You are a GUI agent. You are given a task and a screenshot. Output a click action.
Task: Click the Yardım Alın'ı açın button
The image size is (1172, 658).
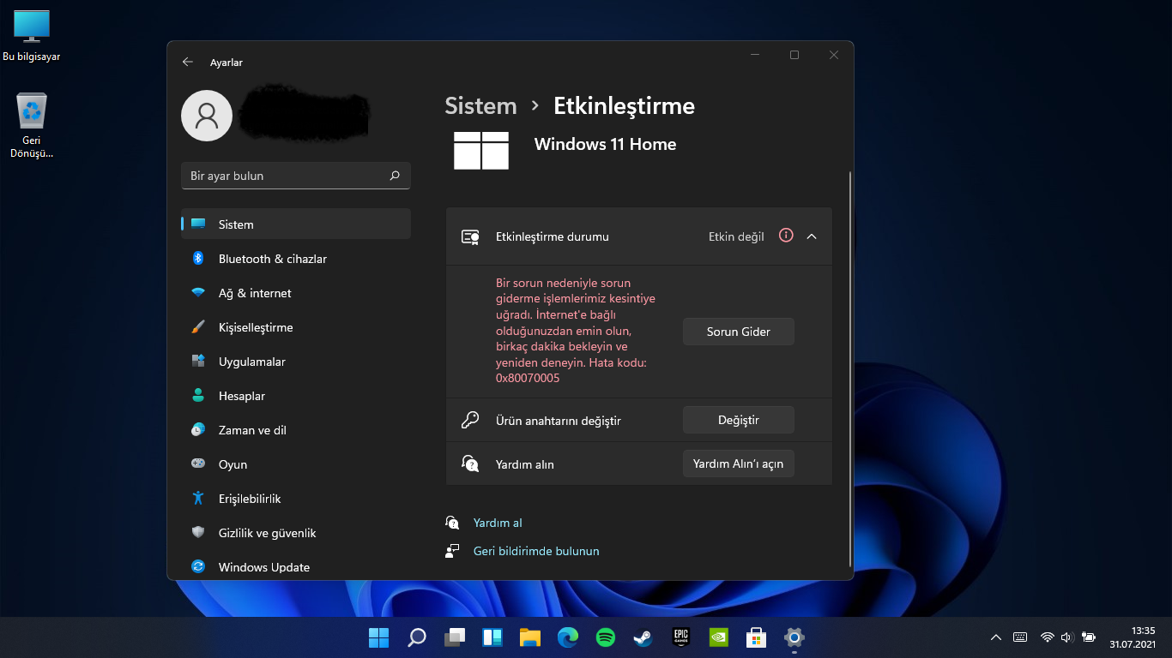739,464
